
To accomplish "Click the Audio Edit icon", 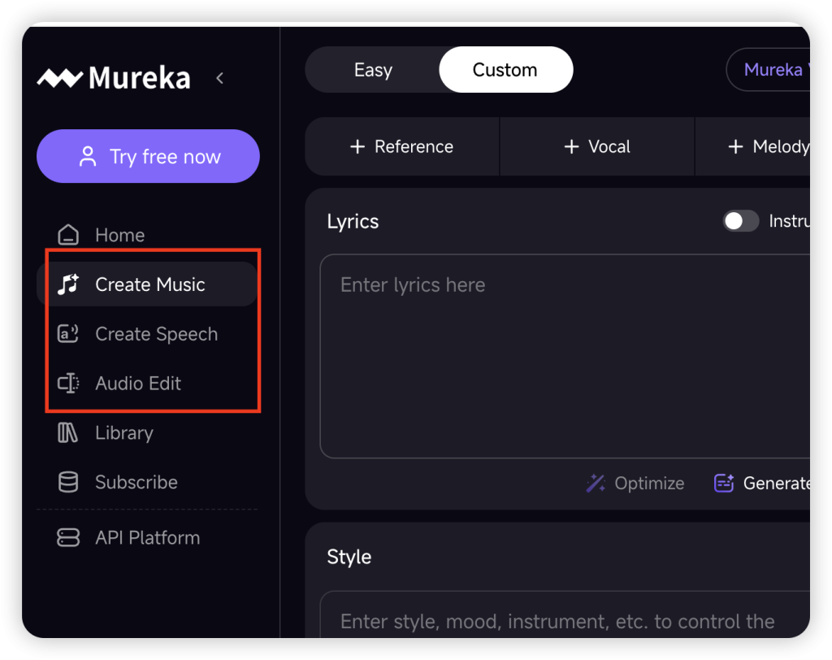I will click(68, 384).
